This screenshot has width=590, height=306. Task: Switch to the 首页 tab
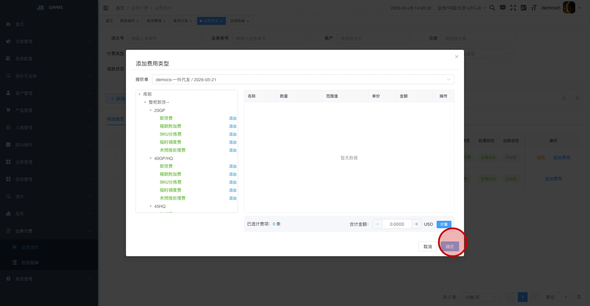[109, 21]
